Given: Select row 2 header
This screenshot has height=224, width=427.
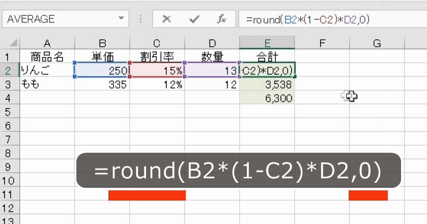Looking at the screenshot, I should (x=10, y=70).
